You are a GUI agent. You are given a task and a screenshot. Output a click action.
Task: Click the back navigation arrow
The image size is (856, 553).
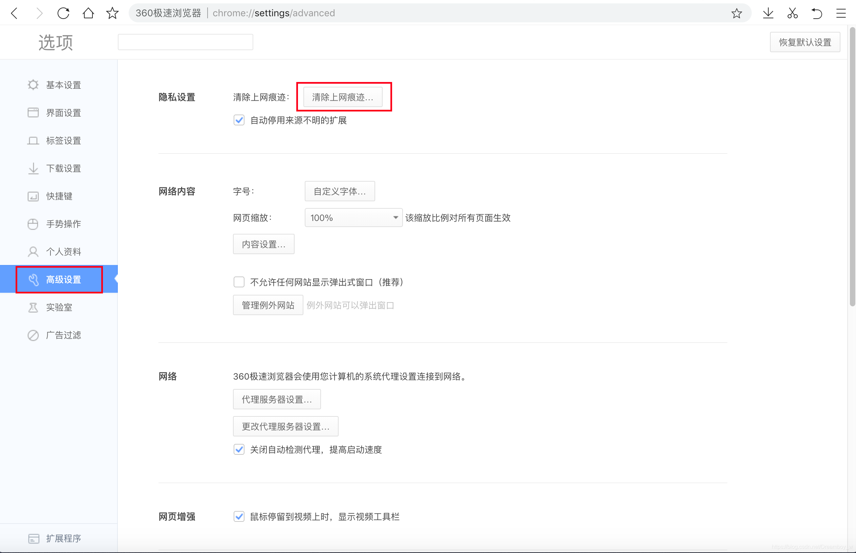tap(14, 13)
